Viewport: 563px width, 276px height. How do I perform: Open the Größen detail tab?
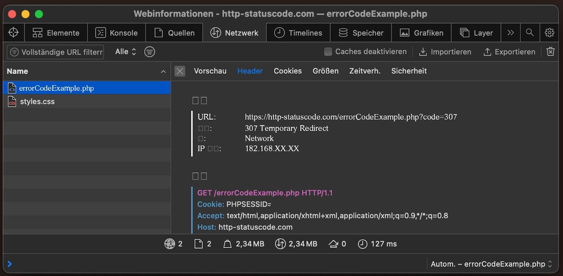tap(325, 71)
